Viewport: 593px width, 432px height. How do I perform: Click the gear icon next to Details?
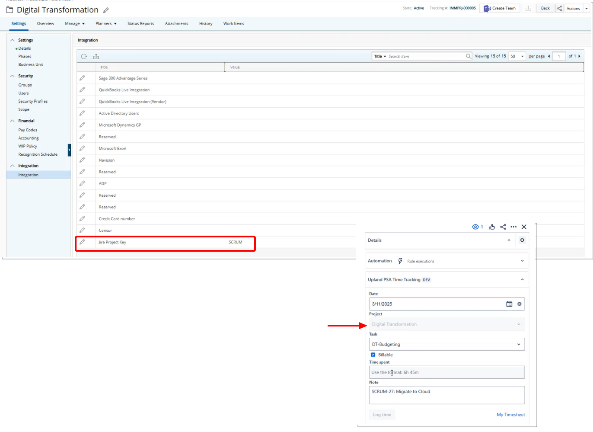click(522, 240)
